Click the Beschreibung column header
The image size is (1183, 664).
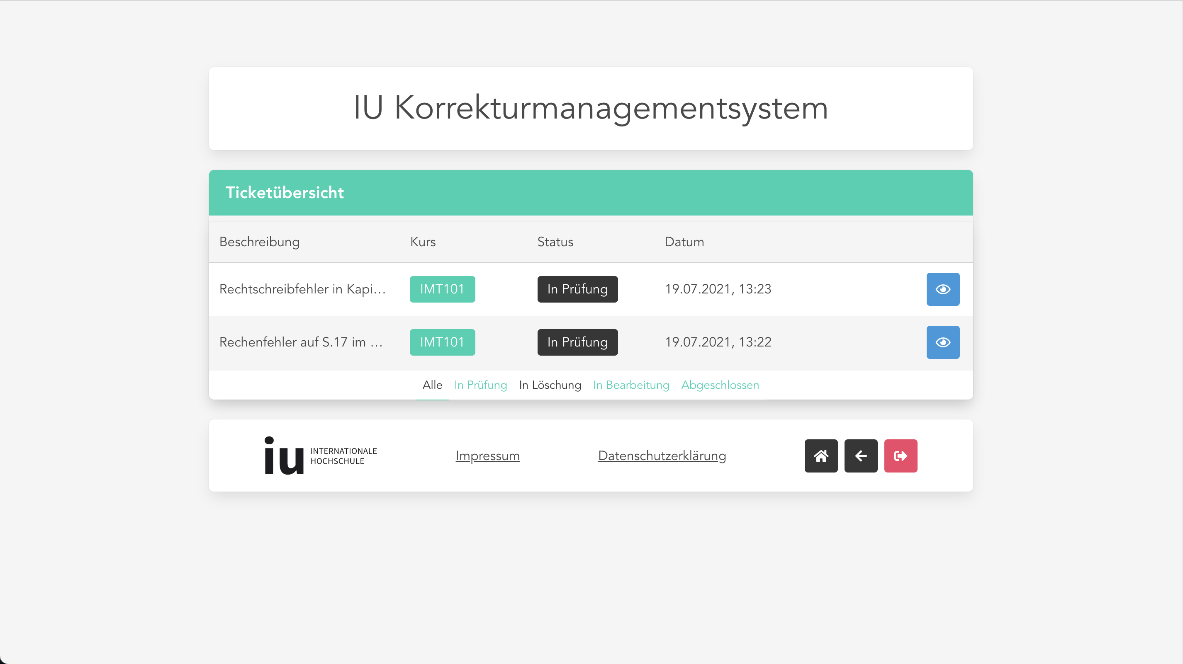259,242
